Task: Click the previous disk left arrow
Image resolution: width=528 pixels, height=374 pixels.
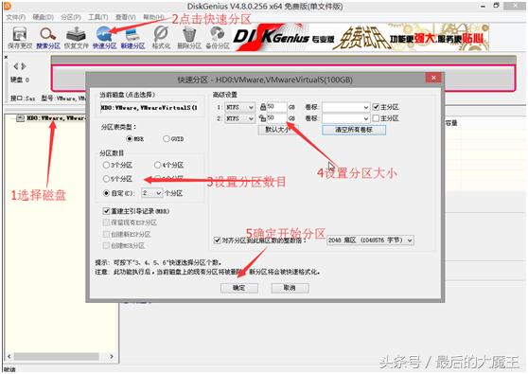Action: pyautogui.click(x=16, y=66)
